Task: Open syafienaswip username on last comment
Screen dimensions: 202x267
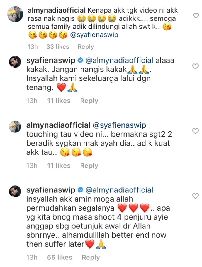Action: click(x=51, y=190)
